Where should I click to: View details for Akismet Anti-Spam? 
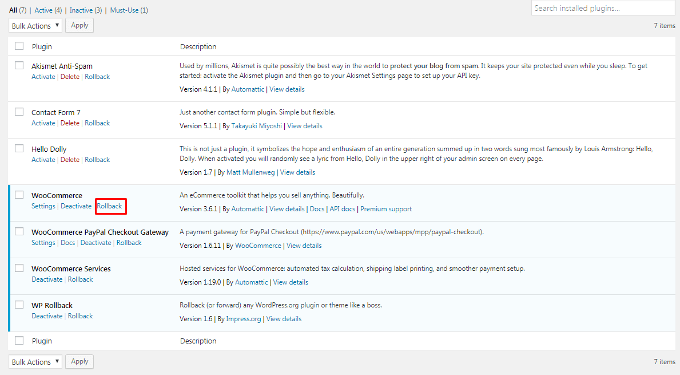coord(287,89)
